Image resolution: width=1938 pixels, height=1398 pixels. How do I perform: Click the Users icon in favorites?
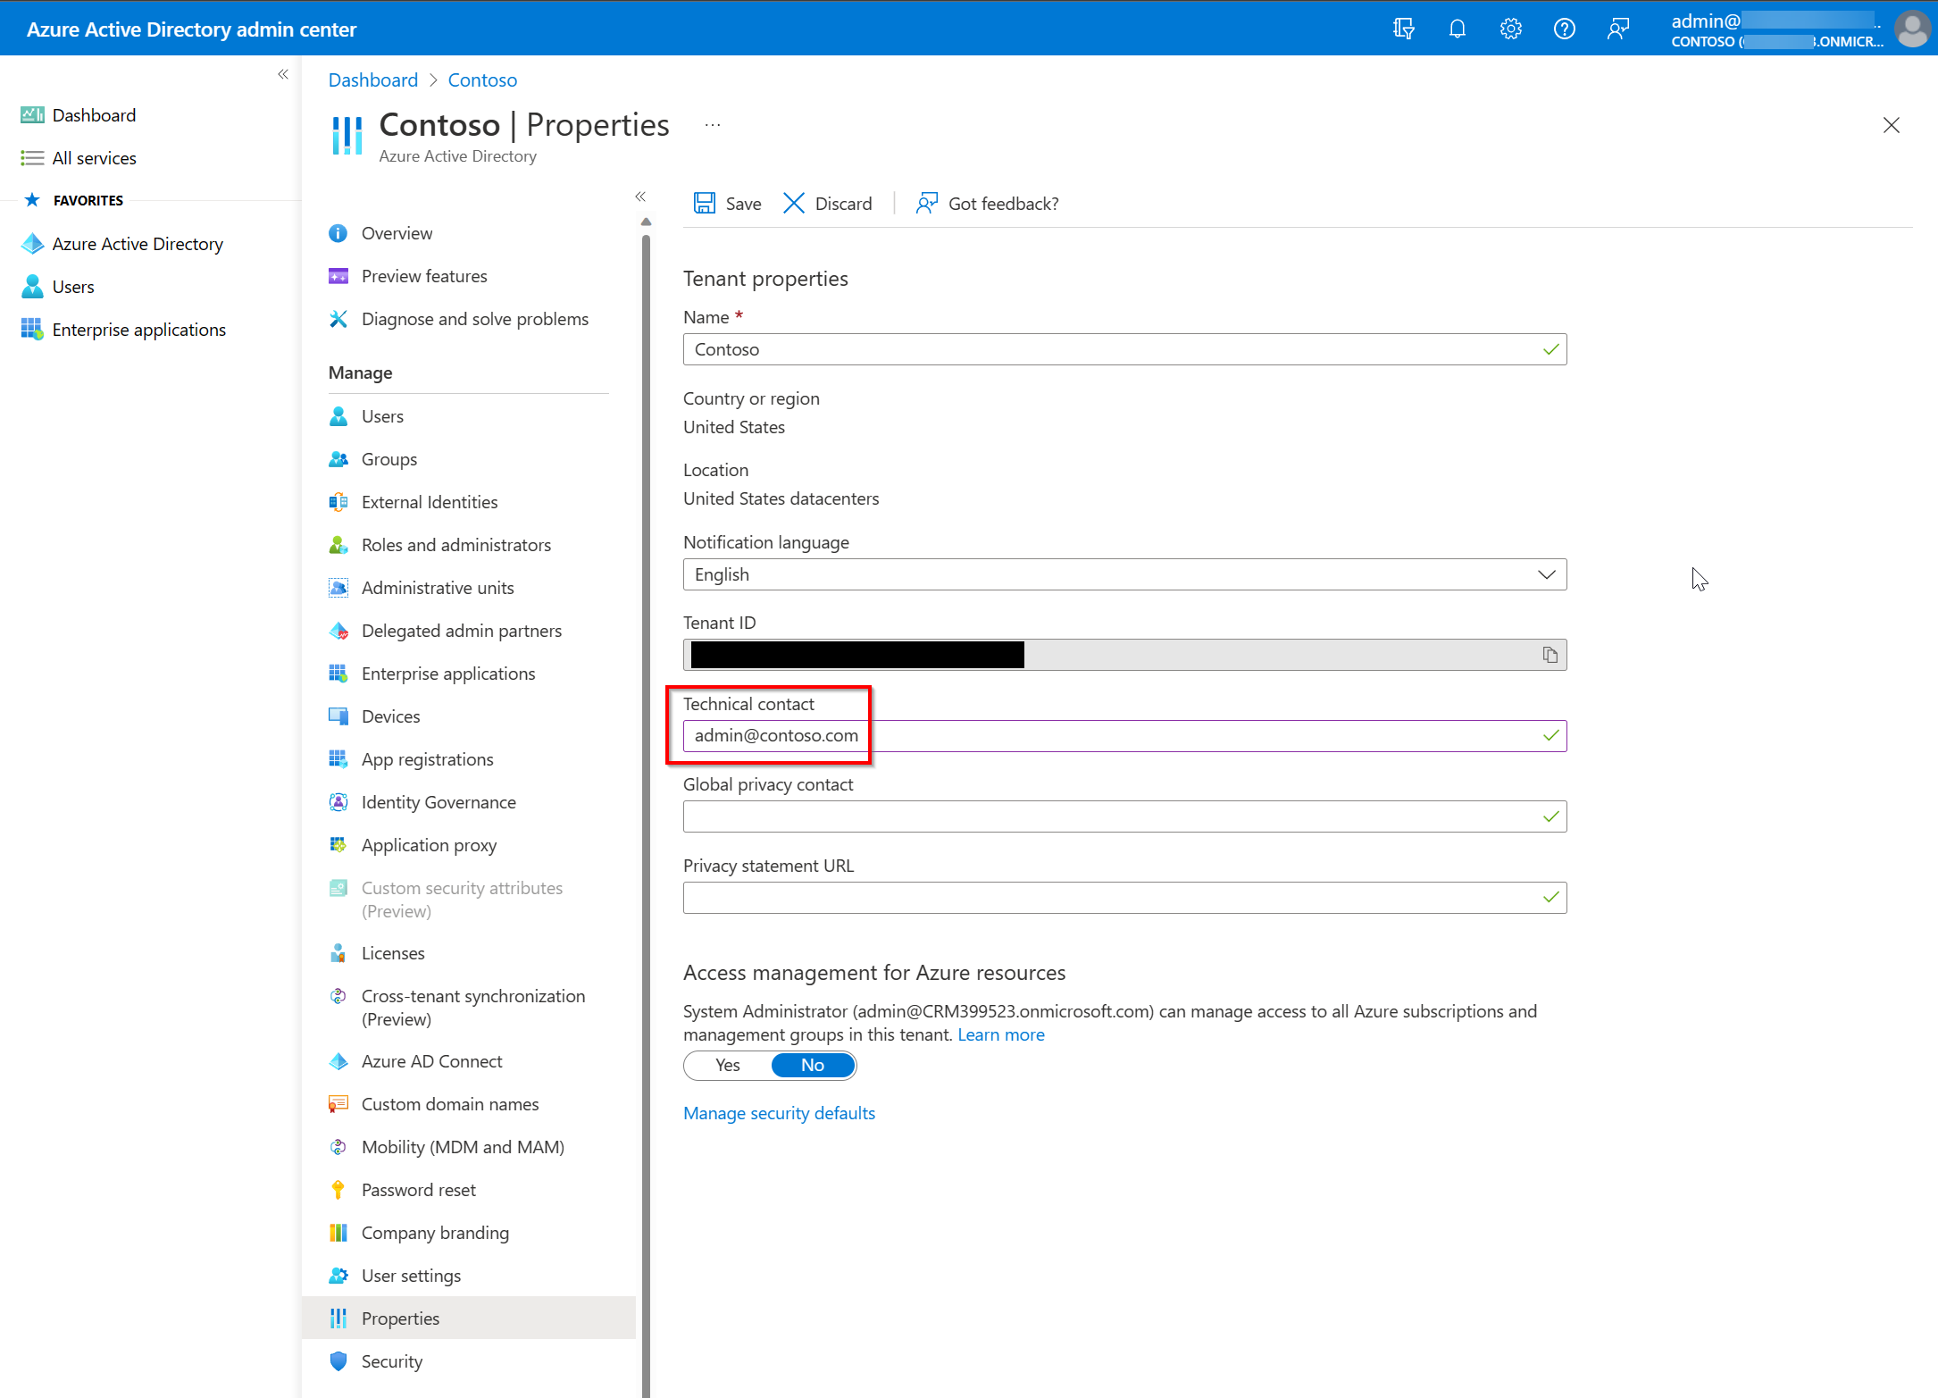(x=33, y=286)
